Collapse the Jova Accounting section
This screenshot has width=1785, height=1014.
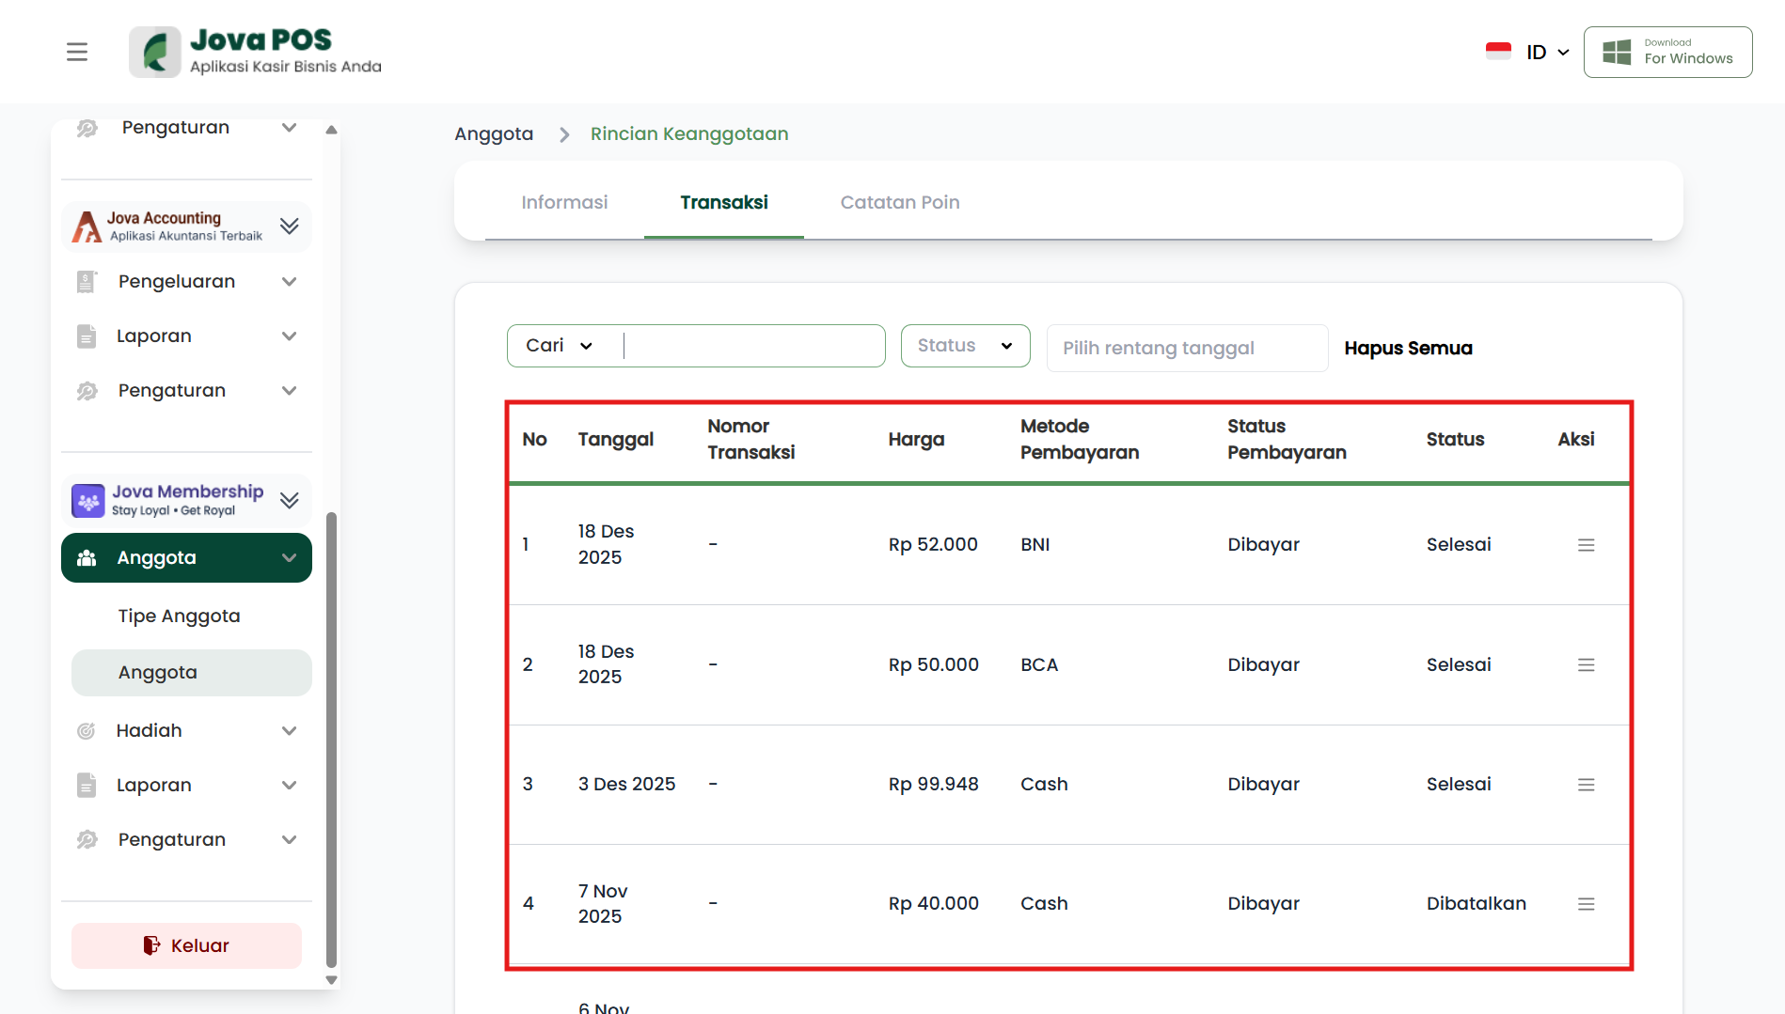tap(290, 226)
